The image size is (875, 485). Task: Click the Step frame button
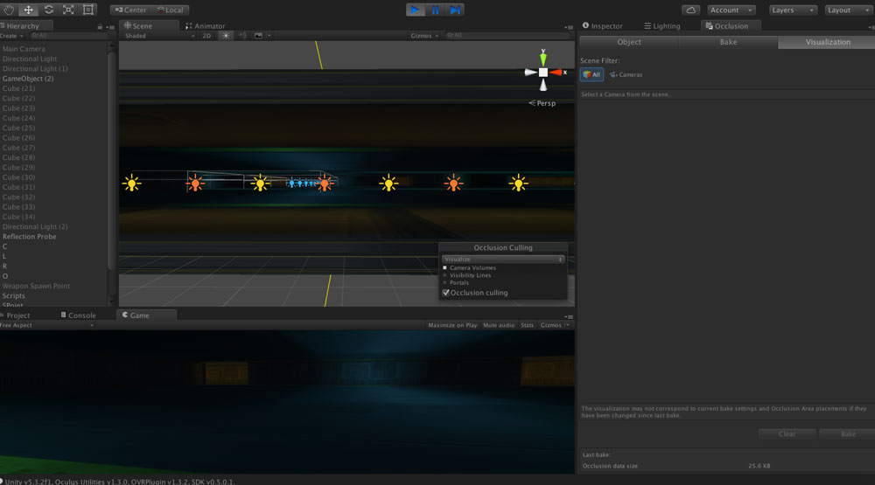[456, 10]
